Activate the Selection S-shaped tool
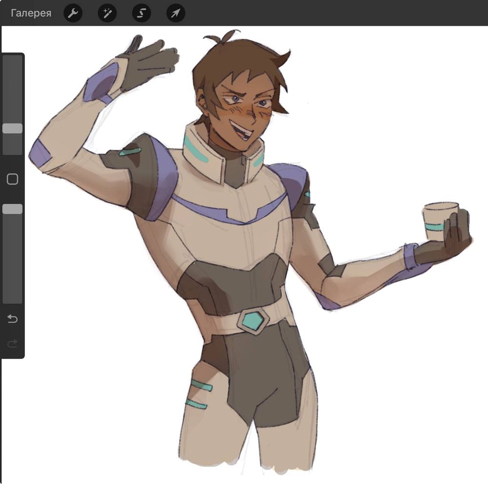This screenshot has width=488, height=484. point(142,13)
